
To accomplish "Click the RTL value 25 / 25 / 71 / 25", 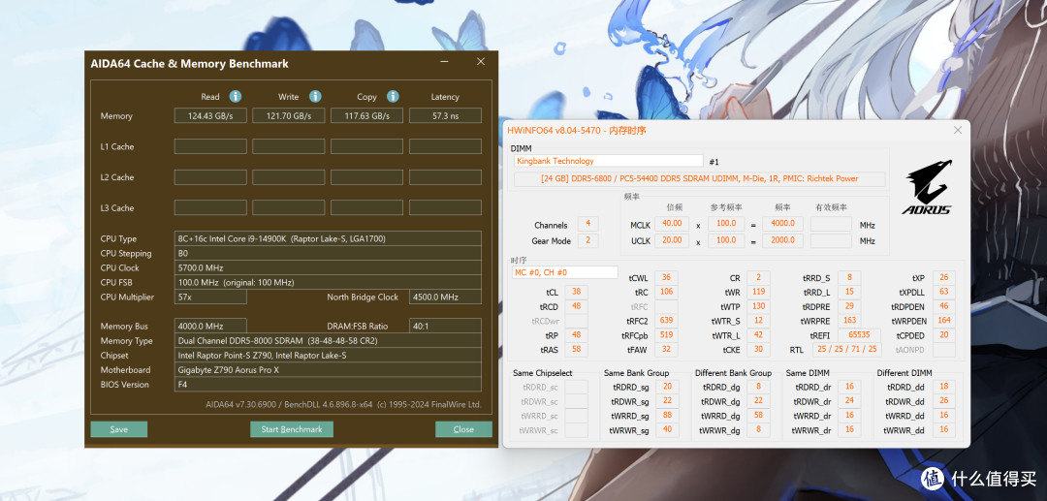I will pyautogui.click(x=846, y=349).
